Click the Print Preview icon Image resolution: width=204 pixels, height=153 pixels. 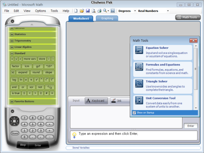(x=93, y=11)
